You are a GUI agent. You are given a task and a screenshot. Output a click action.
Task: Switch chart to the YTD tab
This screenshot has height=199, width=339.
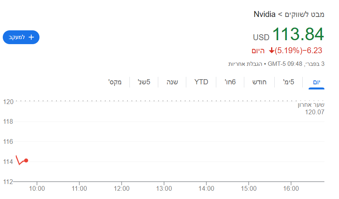(201, 82)
